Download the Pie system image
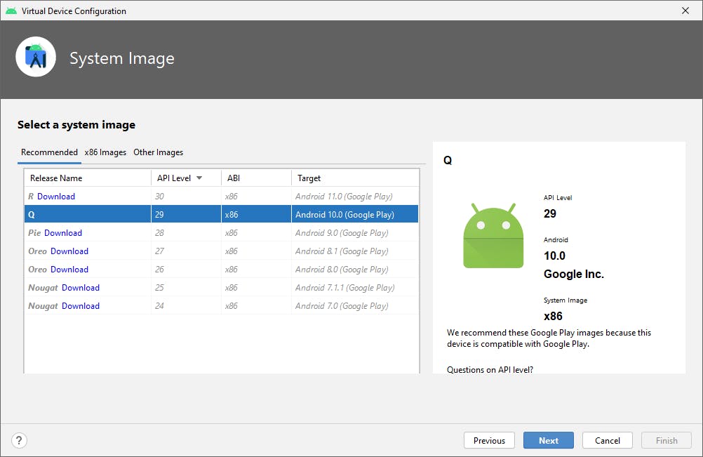The image size is (703, 457). (63, 233)
